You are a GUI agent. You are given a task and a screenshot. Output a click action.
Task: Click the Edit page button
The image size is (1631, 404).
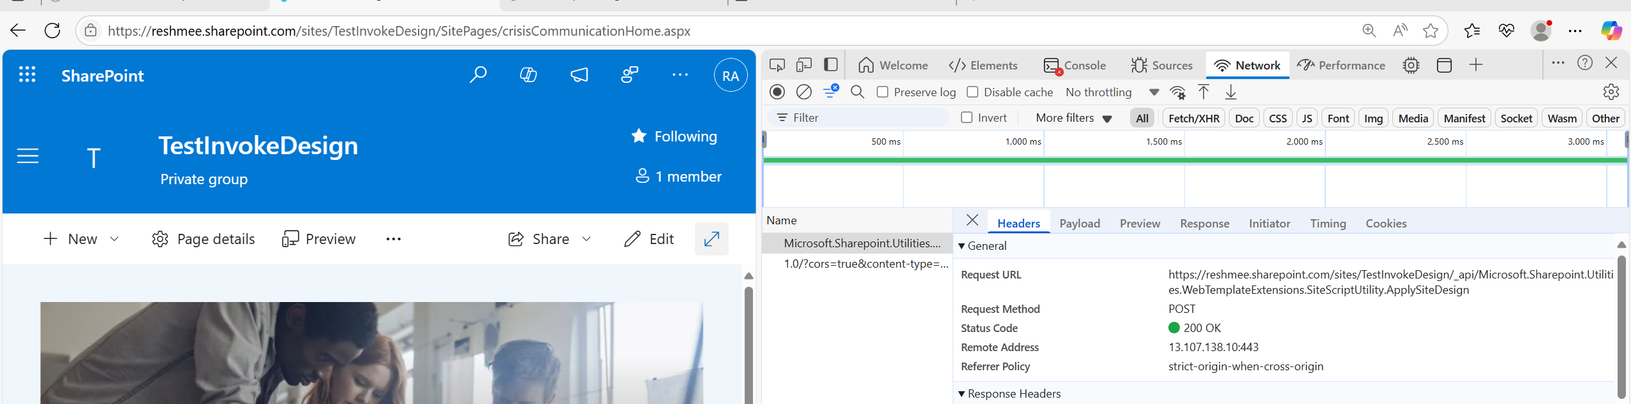(x=649, y=239)
